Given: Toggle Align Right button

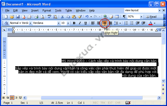Looking at the screenshot, I should 104,23.
